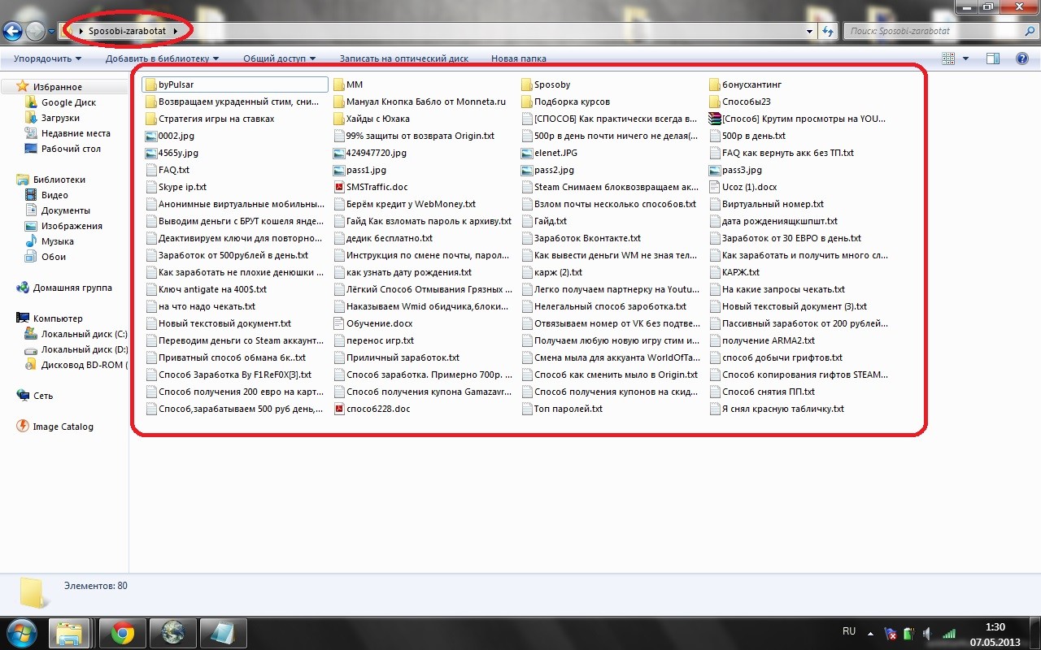Open Добавить в библиотеку dropdown
The height and width of the screenshot is (650, 1041).
coord(162,58)
